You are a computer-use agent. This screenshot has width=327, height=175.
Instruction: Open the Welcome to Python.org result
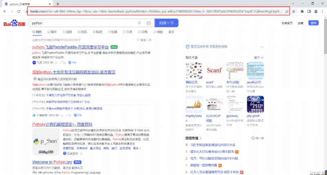coord(52,162)
